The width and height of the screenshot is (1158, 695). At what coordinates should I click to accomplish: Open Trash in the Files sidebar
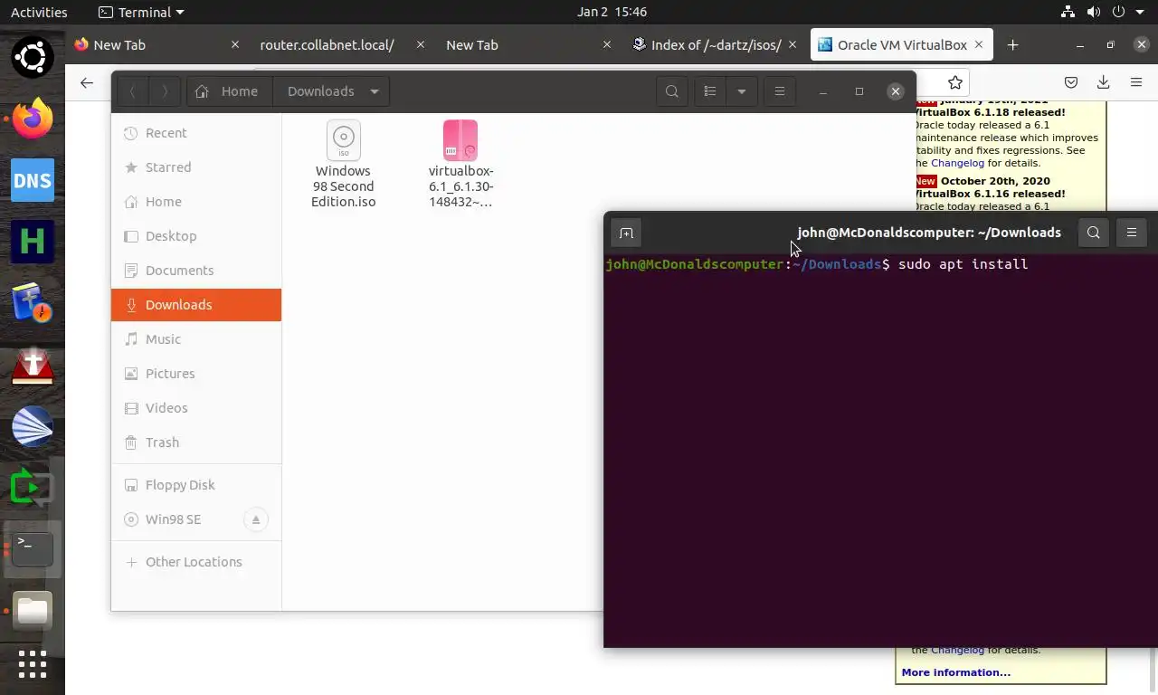click(x=196, y=443)
